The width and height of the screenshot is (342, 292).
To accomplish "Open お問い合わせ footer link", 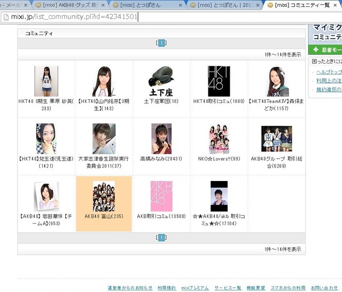I will coord(324,288).
